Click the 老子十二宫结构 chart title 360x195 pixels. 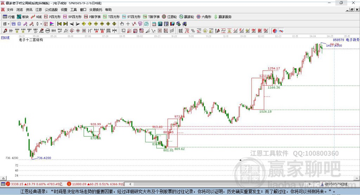[x=31, y=40]
